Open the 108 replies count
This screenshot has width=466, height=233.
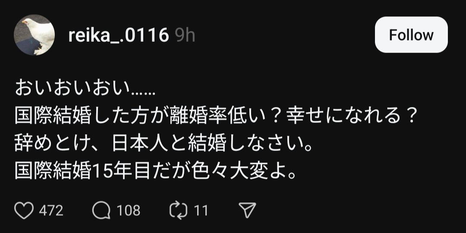128,211
